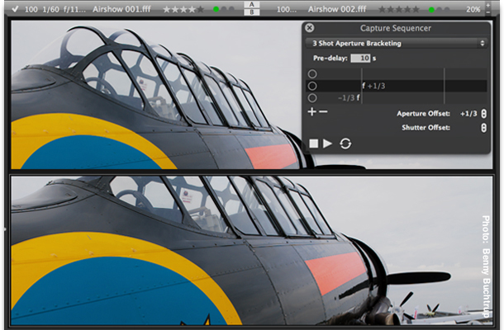Add a new shot with plus icon

311,111
